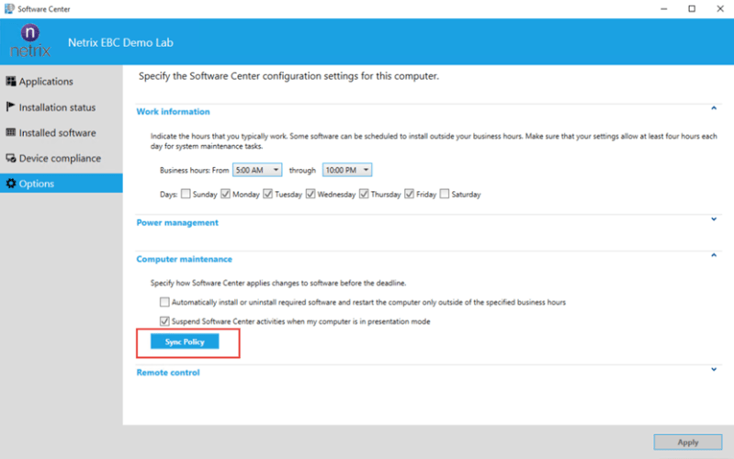Click the Apply button

point(687,442)
